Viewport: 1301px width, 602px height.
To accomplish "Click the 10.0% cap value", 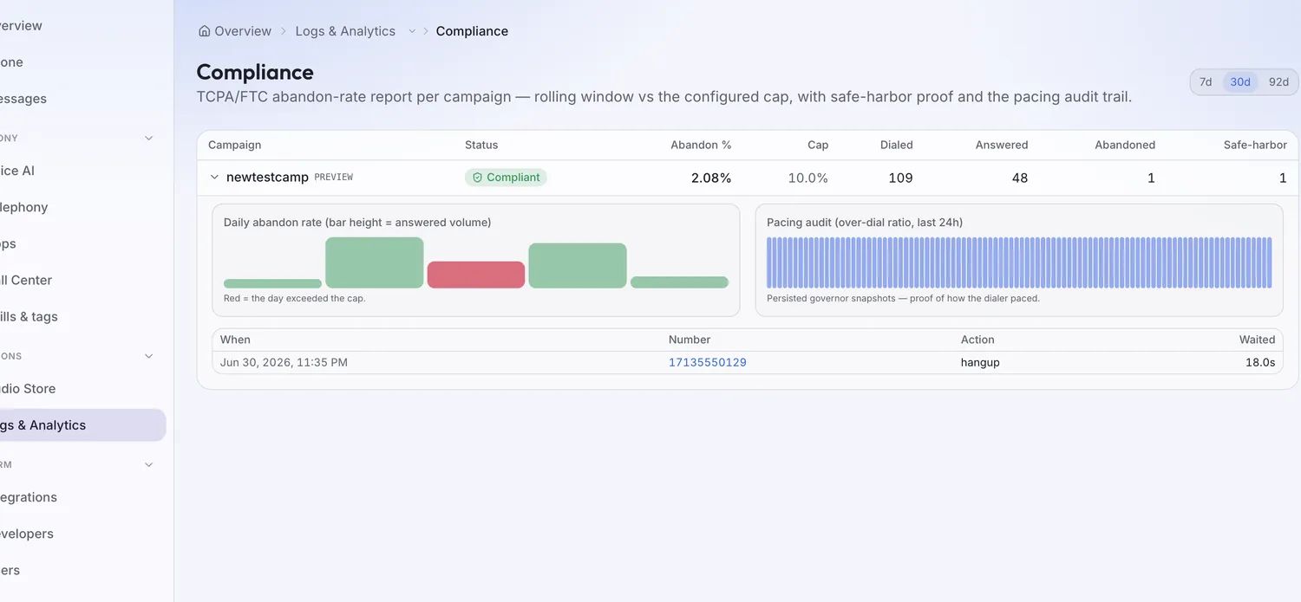I will tap(807, 178).
